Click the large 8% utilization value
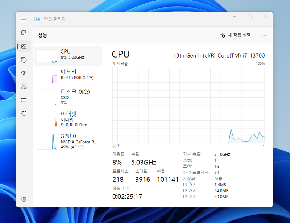This screenshot has height=223, width=290. (117, 163)
